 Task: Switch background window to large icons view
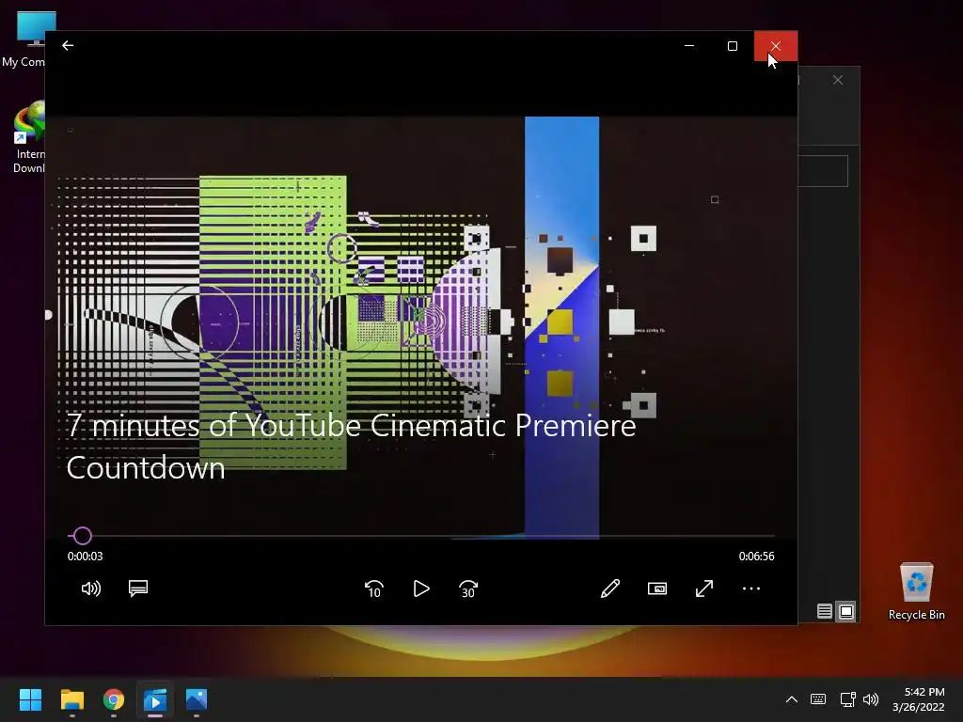coord(846,611)
